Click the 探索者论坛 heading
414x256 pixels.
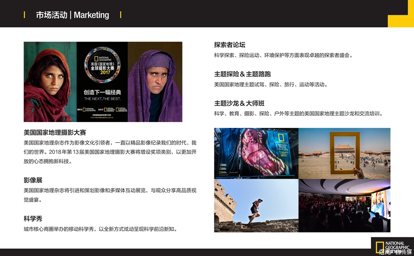(230, 45)
